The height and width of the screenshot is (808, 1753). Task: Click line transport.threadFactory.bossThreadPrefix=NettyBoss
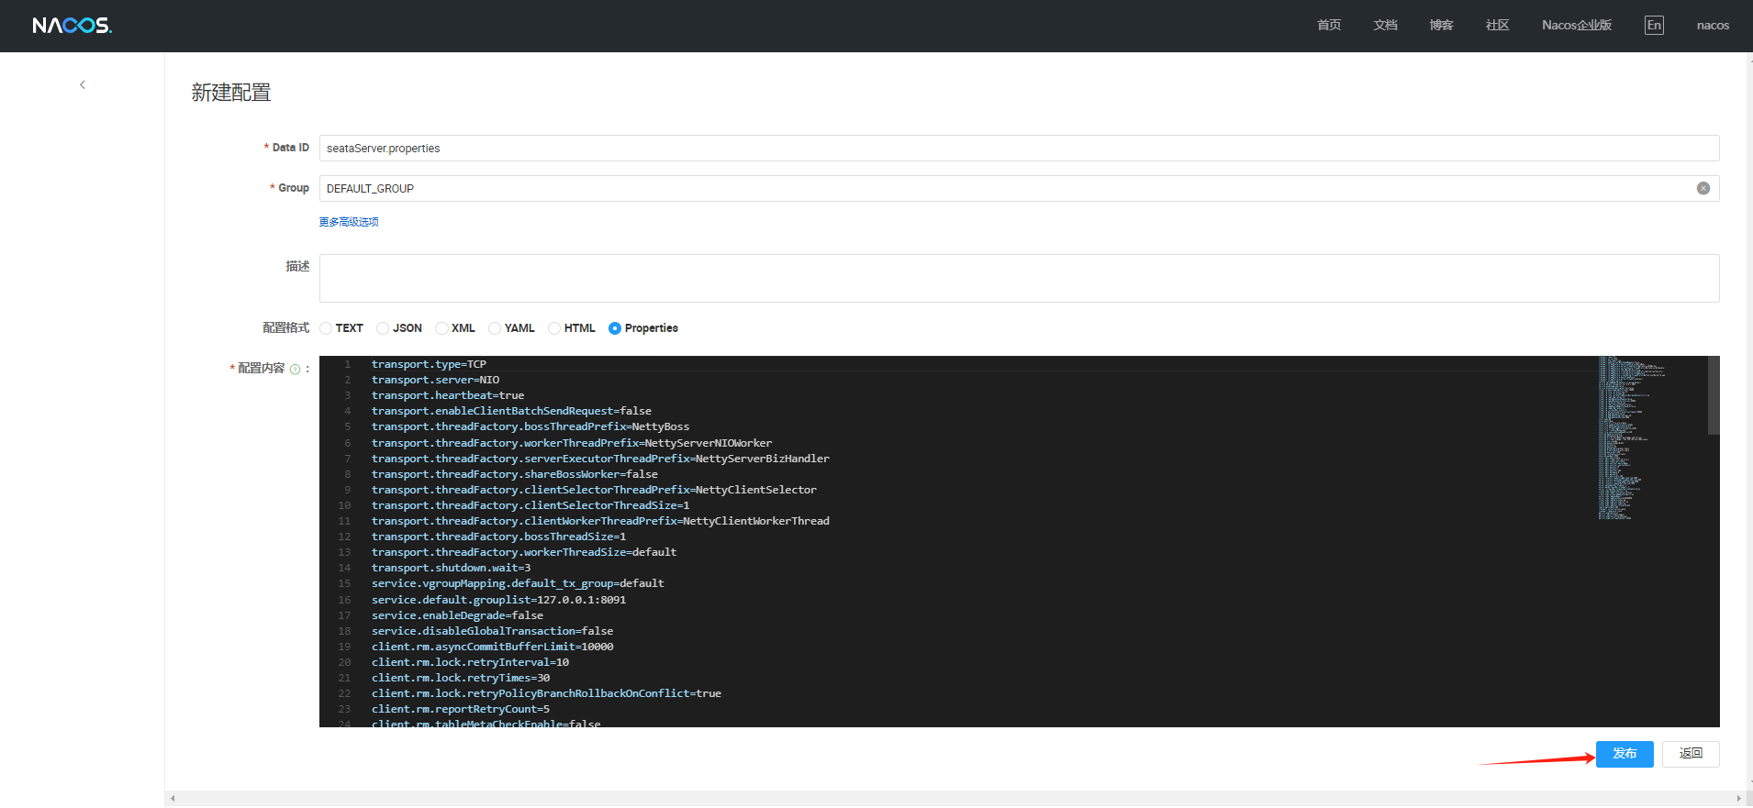pyautogui.click(x=530, y=426)
